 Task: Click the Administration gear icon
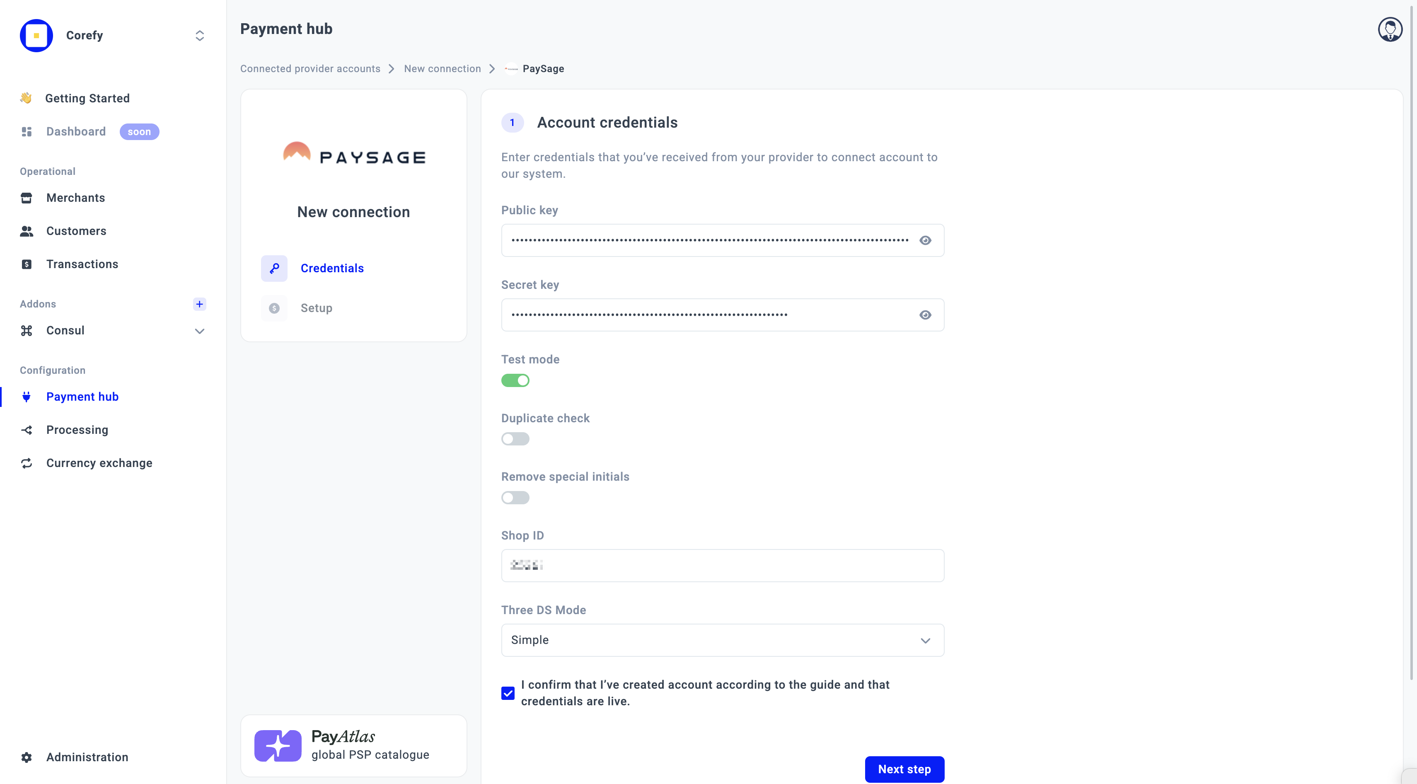click(x=27, y=757)
